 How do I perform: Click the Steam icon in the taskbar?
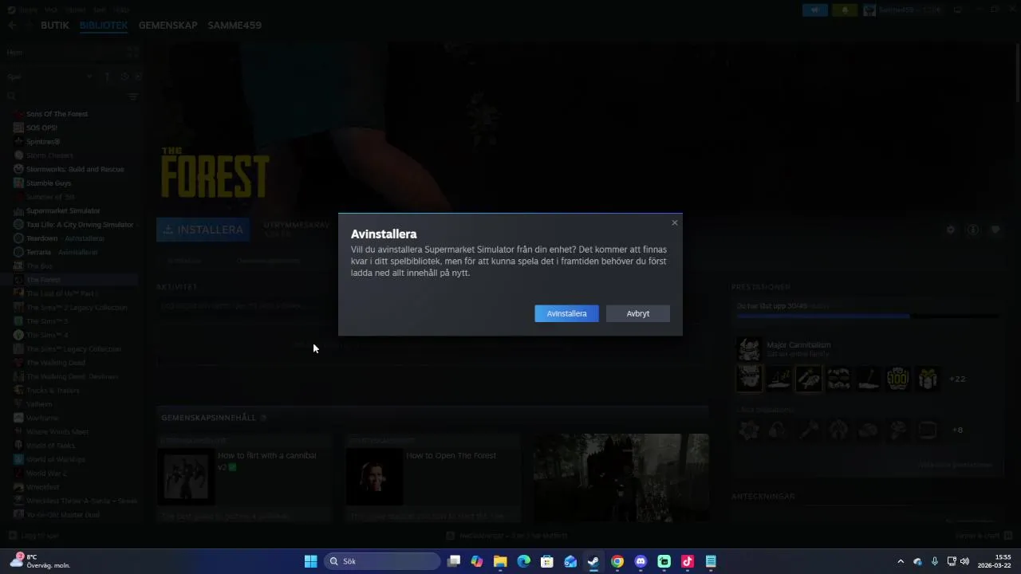tap(593, 561)
